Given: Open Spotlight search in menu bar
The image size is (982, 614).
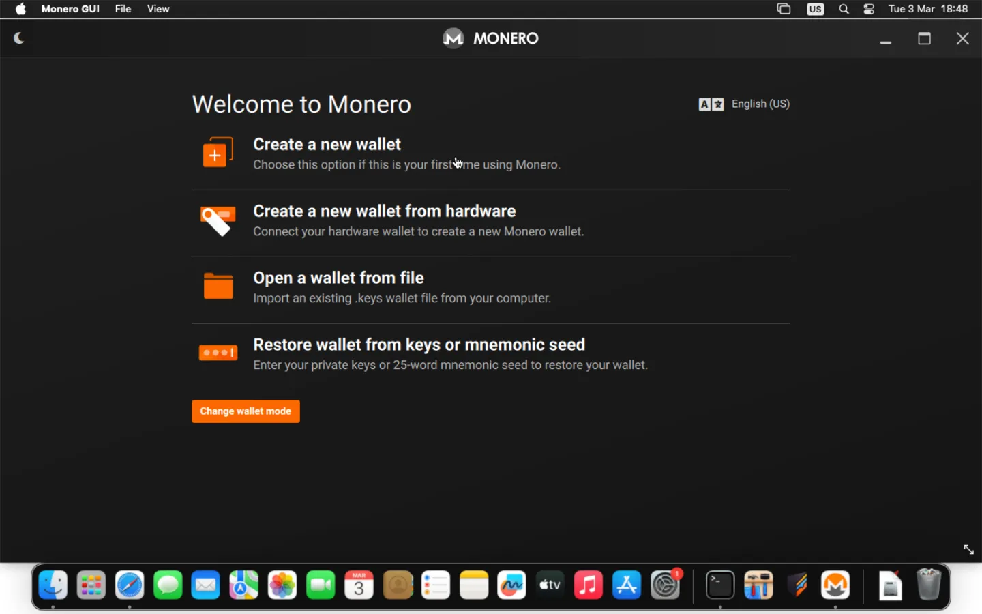Looking at the screenshot, I should tap(844, 9).
